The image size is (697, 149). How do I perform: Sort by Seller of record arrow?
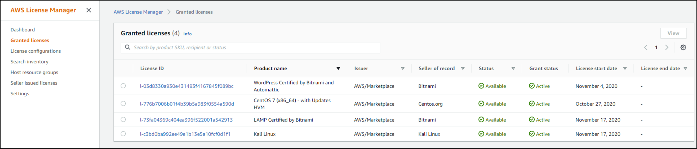click(463, 69)
